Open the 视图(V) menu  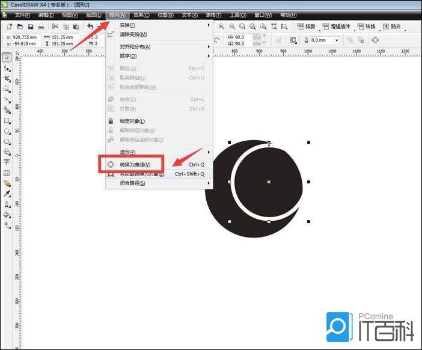[70, 15]
